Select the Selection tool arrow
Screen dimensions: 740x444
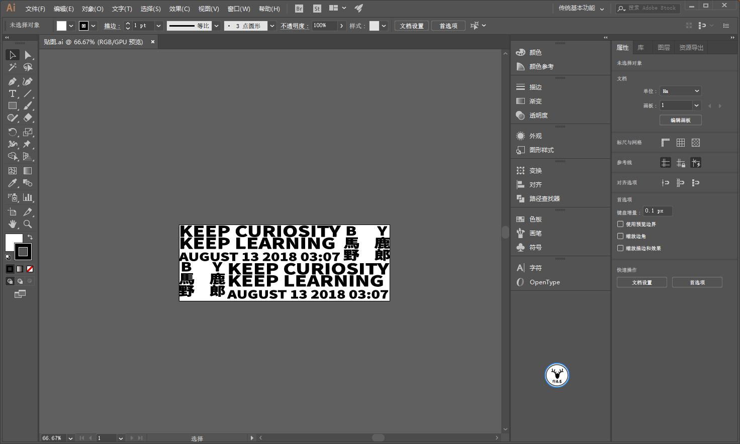13,55
